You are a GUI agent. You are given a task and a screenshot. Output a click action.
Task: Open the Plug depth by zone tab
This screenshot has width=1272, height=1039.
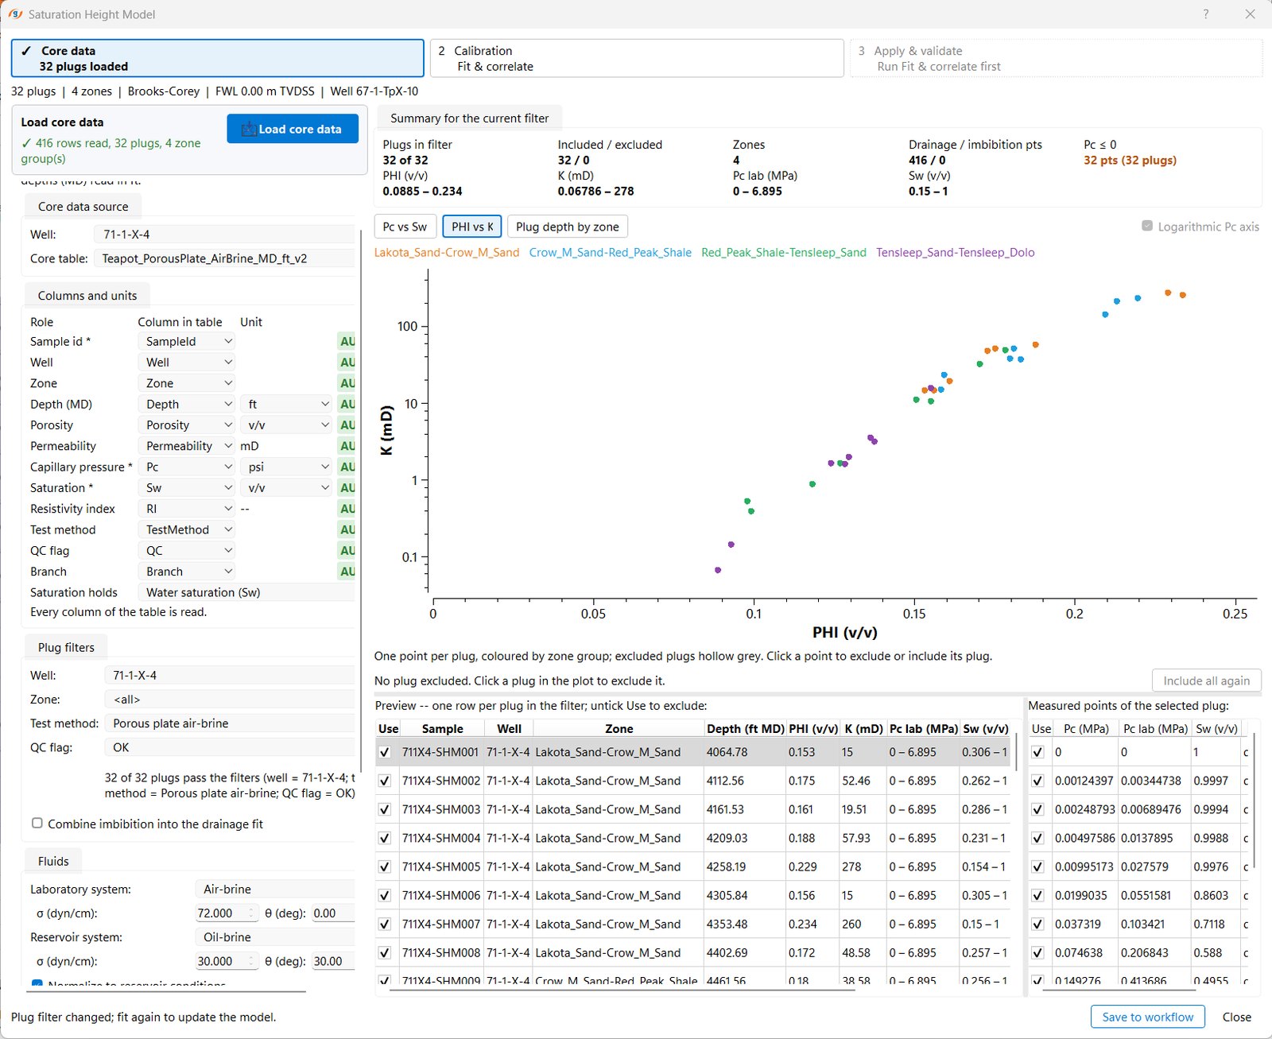(x=568, y=227)
